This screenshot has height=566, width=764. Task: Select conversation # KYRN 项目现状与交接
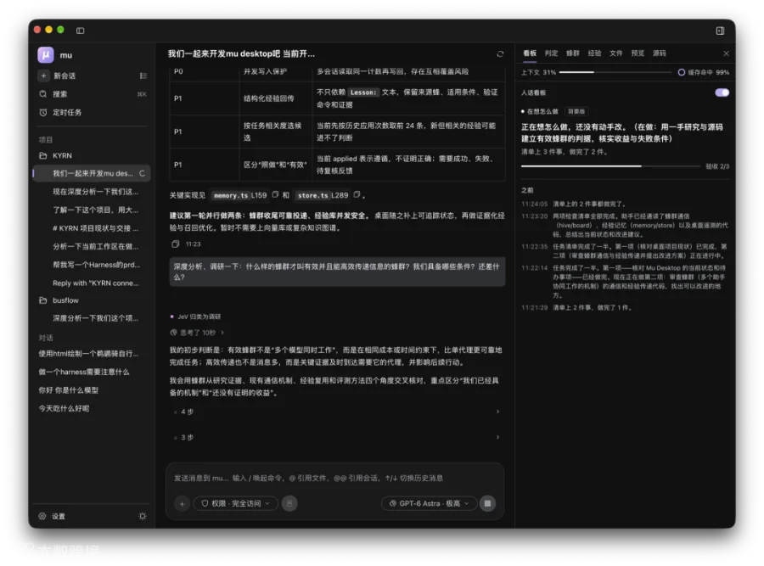(92, 228)
